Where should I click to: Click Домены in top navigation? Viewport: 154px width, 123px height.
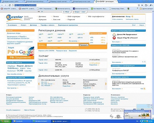[42, 16]
